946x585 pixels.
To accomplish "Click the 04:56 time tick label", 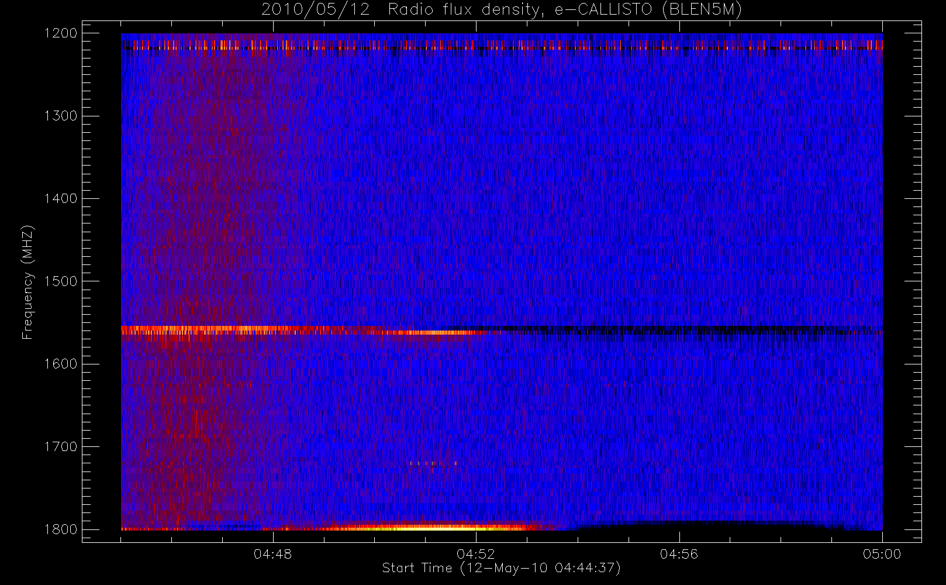I will (679, 554).
